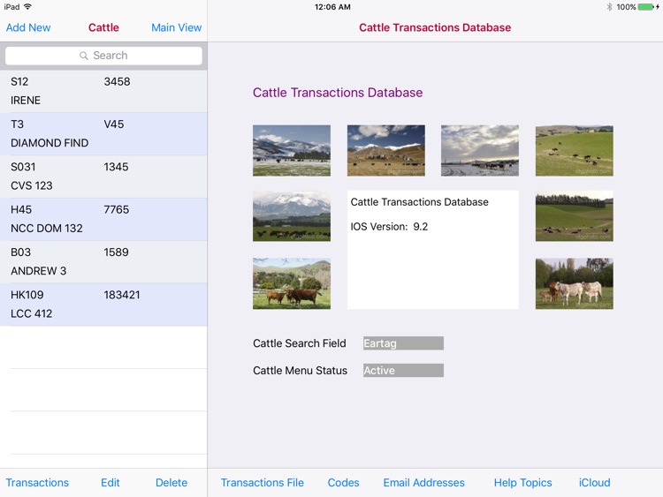This screenshot has width=663, height=497.
Task: Click the brown hills under blue sky thumbnail
Action: 386,150
